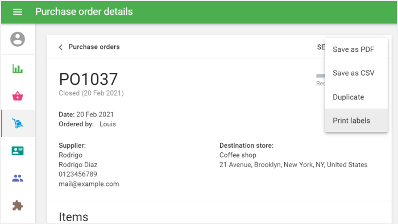Screen dimensions: 398x224
Task: Open the integrations puzzle piece icon
Action: tap(18, 205)
